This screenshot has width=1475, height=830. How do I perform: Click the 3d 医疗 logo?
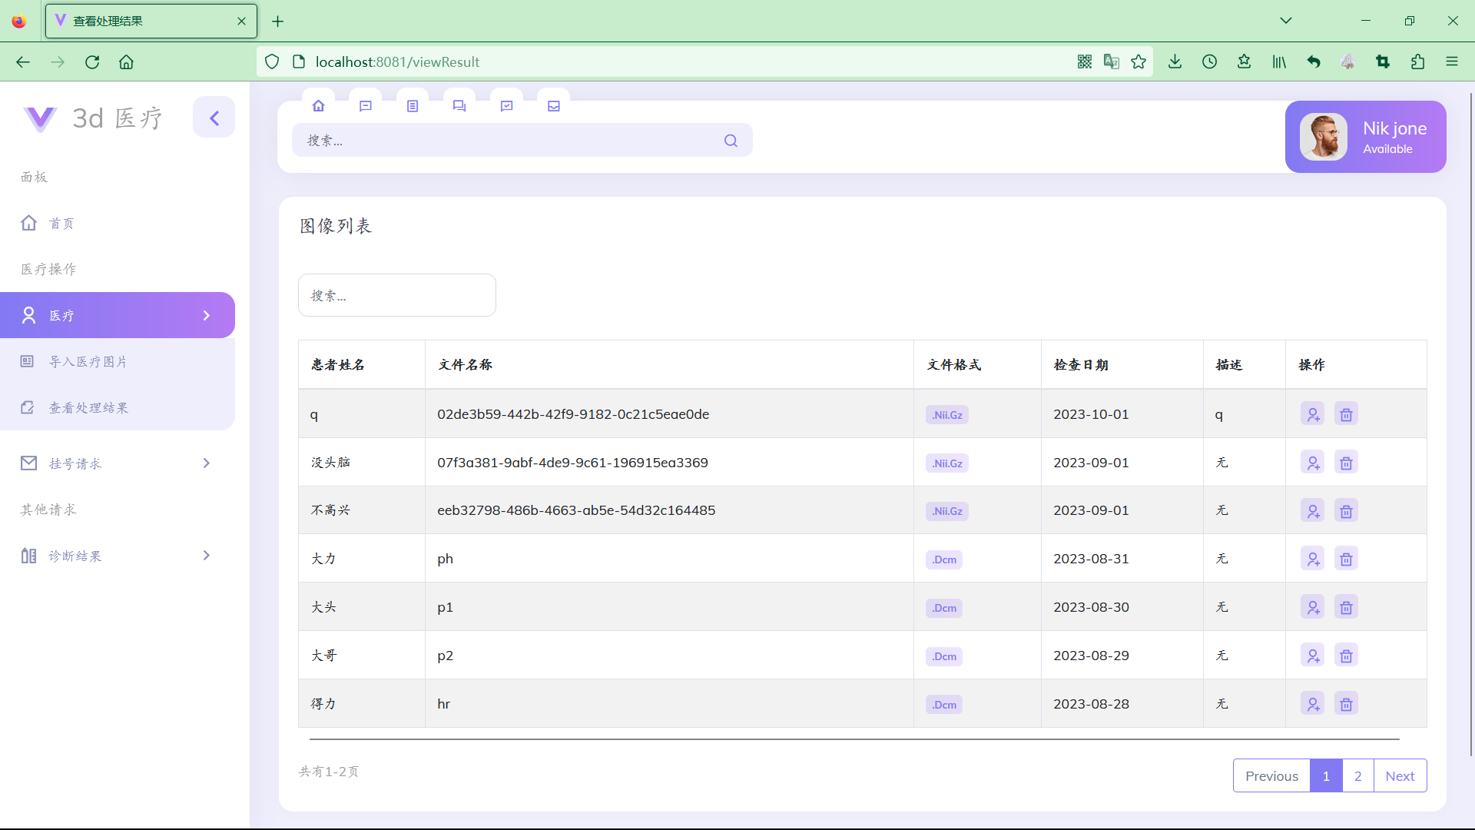click(x=94, y=118)
